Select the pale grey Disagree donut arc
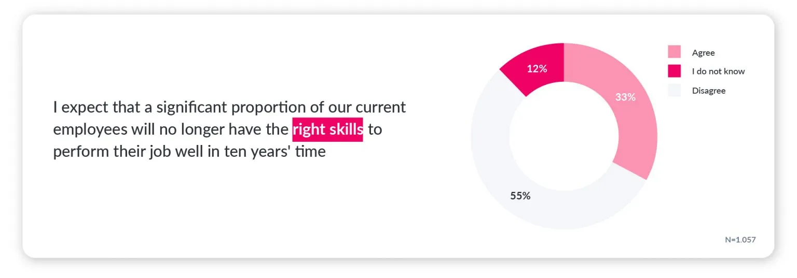 (498, 177)
